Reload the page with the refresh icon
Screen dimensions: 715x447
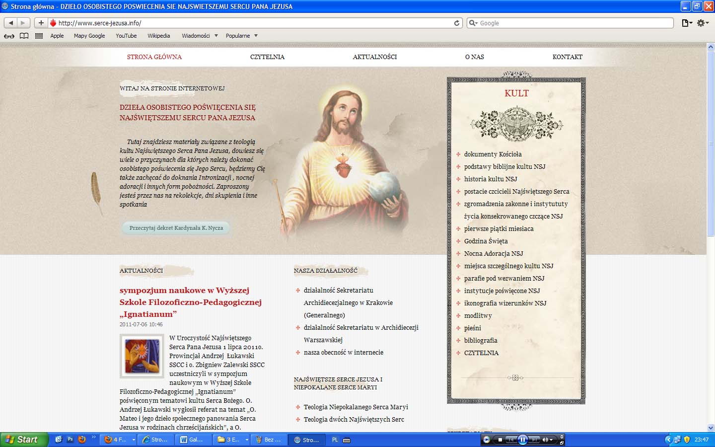tap(457, 23)
